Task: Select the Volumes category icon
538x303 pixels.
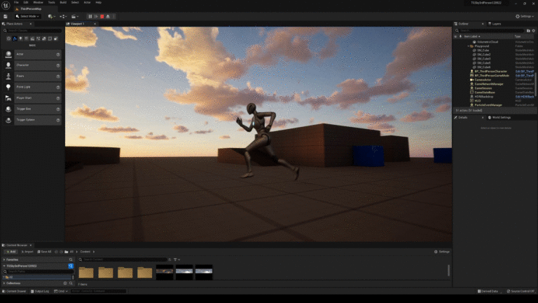Action: [x=50, y=39]
